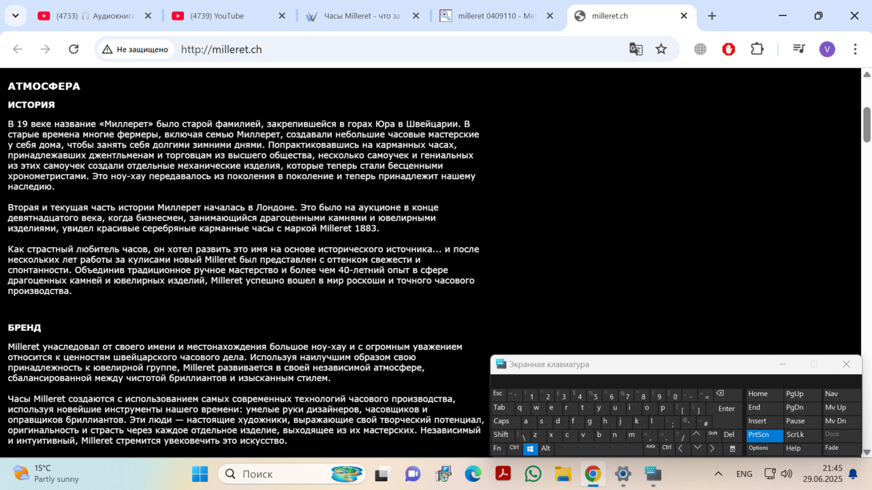Expand hidden system tray icons chevron
The image size is (872, 490).
click(x=718, y=474)
